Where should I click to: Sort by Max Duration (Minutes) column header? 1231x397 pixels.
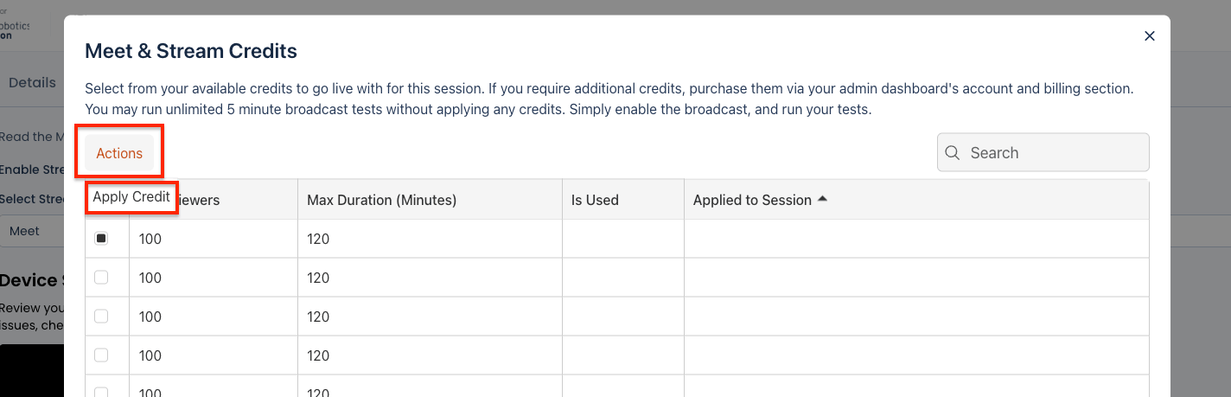click(x=381, y=200)
